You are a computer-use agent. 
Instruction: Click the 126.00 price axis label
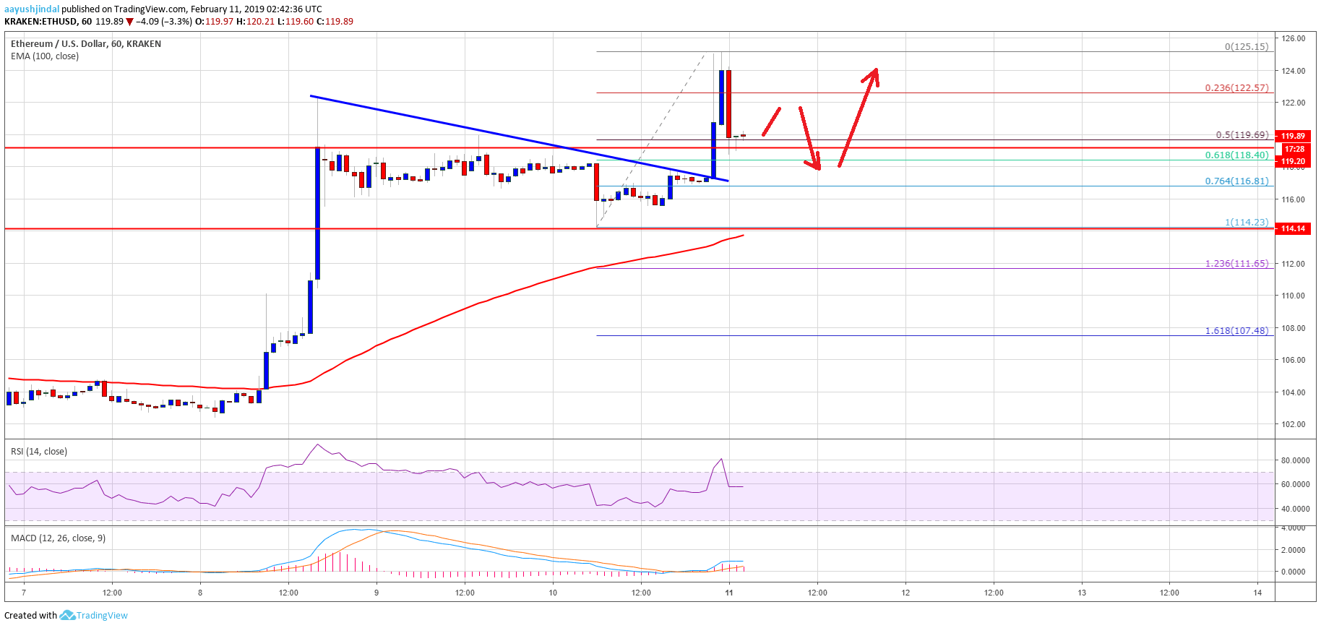[1294, 39]
